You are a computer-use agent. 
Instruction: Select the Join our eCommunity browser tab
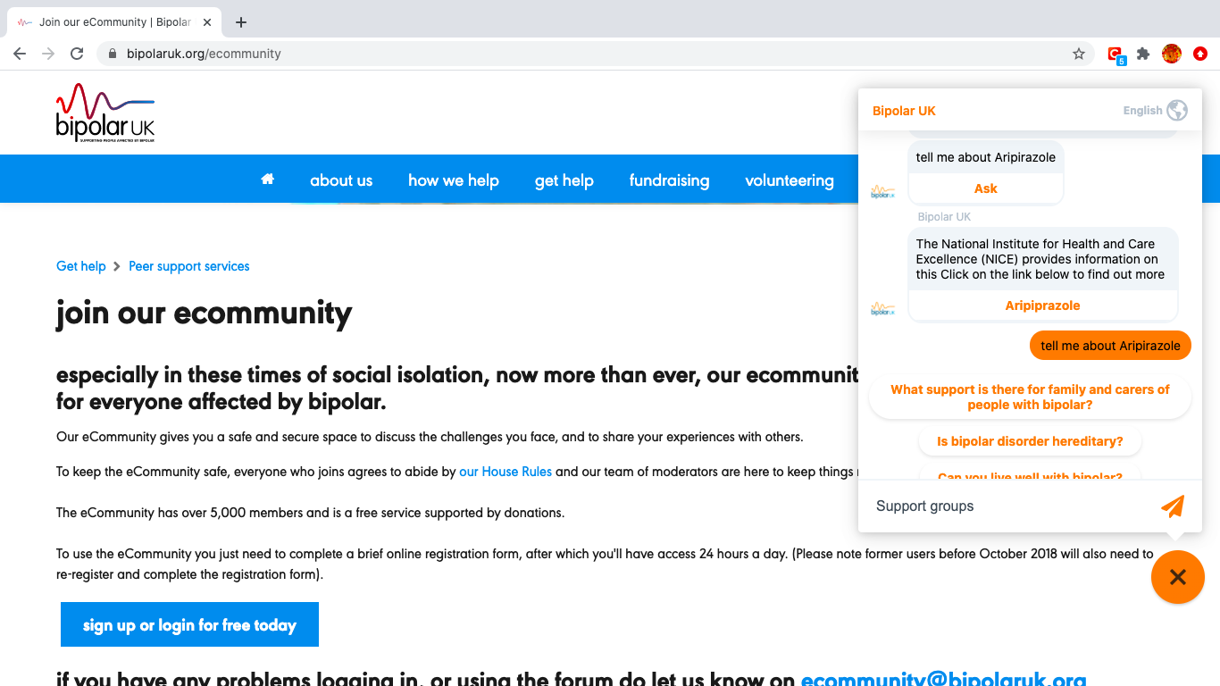(114, 22)
